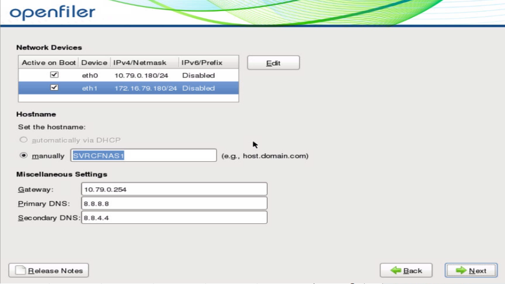Screen dimensions: 505x284
Task: Click the Edit network device button
Action: click(273, 63)
